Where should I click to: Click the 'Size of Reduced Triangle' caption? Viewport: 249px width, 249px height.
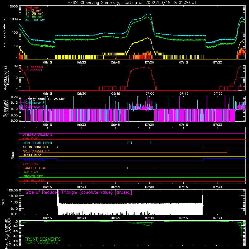coord(79,192)
